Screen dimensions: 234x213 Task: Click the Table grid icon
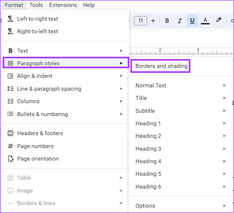pyautogui.click(x=10, y=178)
